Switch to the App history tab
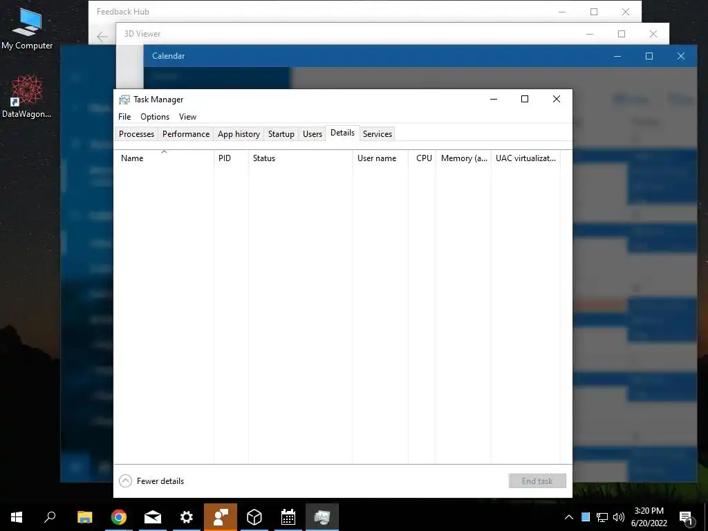 tap(239, 134)
